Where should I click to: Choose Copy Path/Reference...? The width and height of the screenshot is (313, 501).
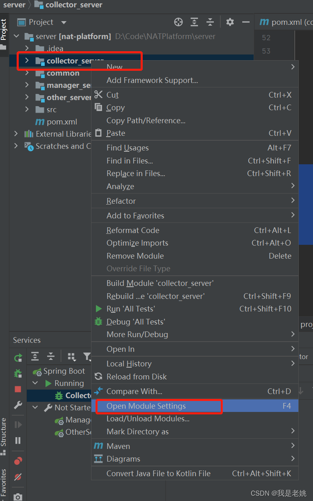195,120
